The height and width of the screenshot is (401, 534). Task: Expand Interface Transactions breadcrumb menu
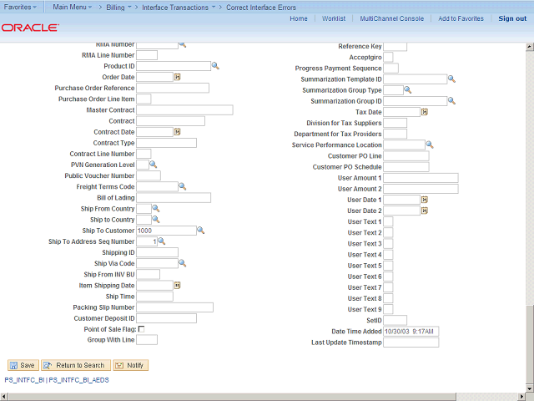[179, 8]
